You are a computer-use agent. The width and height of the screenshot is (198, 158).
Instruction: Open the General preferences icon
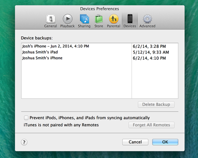[51, 19]
